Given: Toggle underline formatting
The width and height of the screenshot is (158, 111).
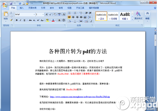Looking at the screenshot, I should 24,20.
